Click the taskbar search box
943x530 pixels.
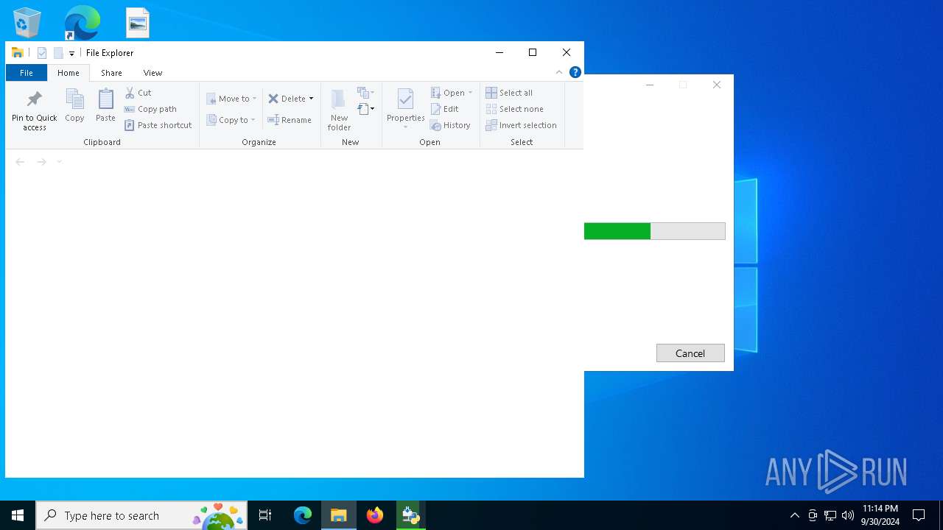[141, 515]
